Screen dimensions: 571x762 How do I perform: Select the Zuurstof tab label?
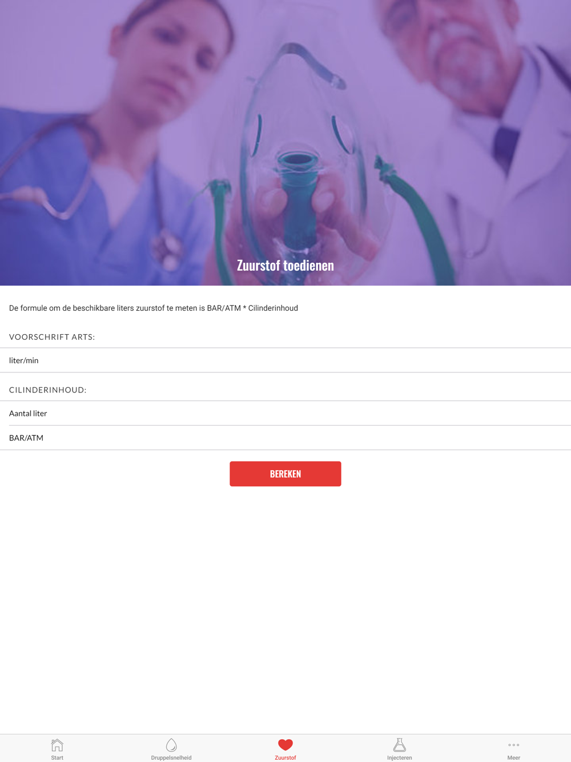285,757
